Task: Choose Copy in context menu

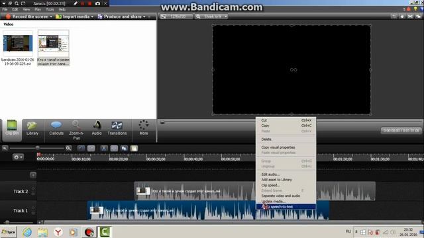Action: click(286, 126)
